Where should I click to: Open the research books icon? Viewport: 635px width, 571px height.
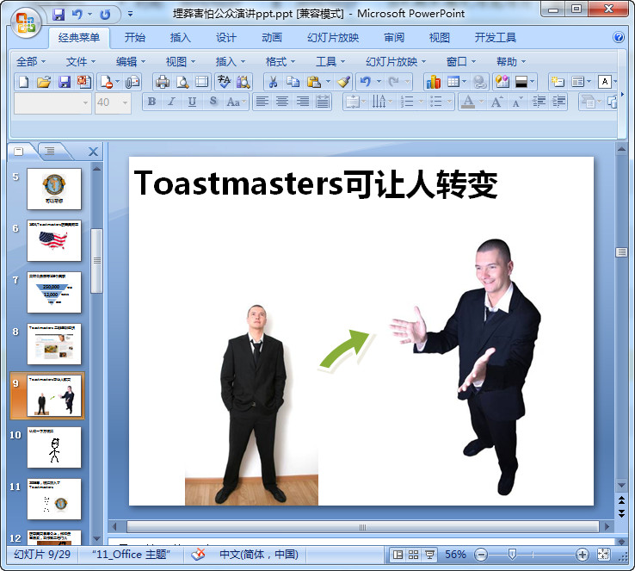click(x=244, y=82)
